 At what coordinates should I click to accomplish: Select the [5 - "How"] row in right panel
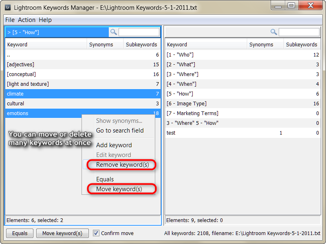242,94
